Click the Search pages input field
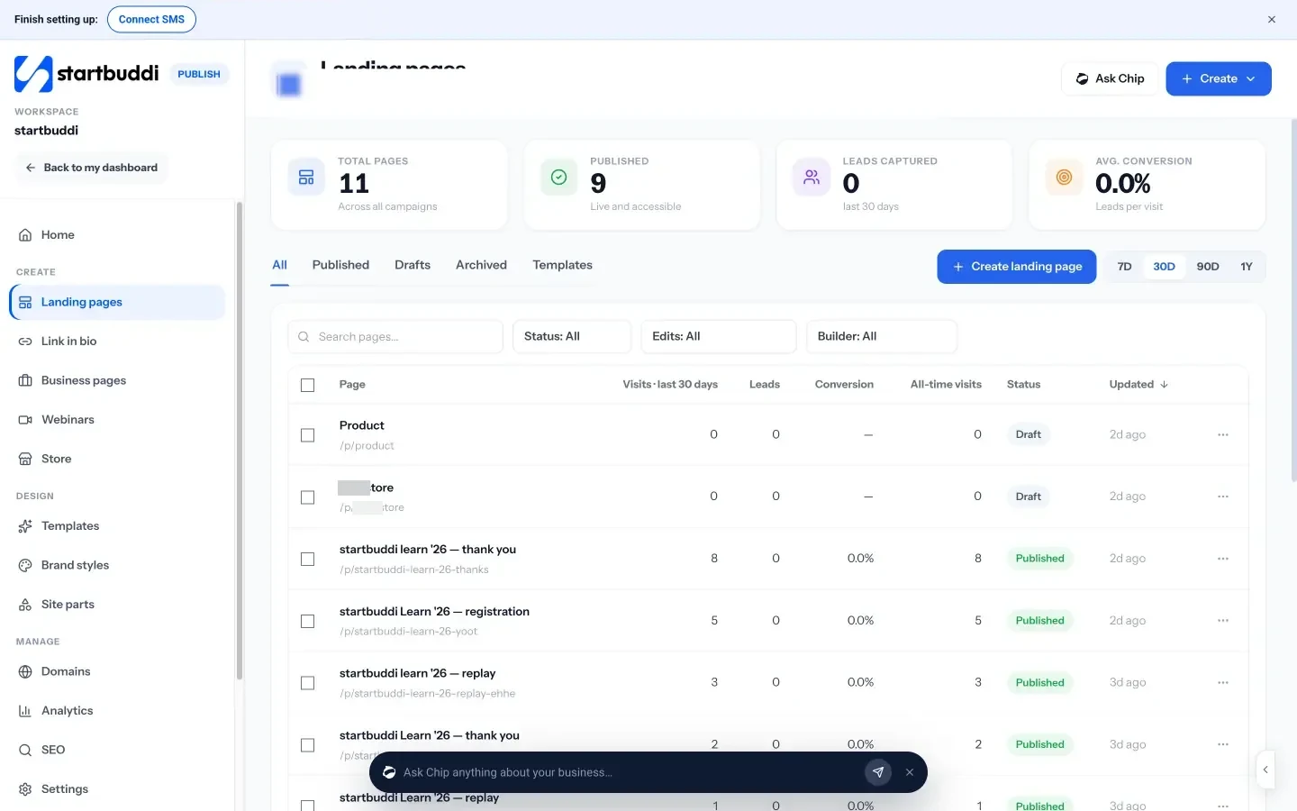This screenshot has height=811, width=1297. pyautogui.click(x=395, y=336)
